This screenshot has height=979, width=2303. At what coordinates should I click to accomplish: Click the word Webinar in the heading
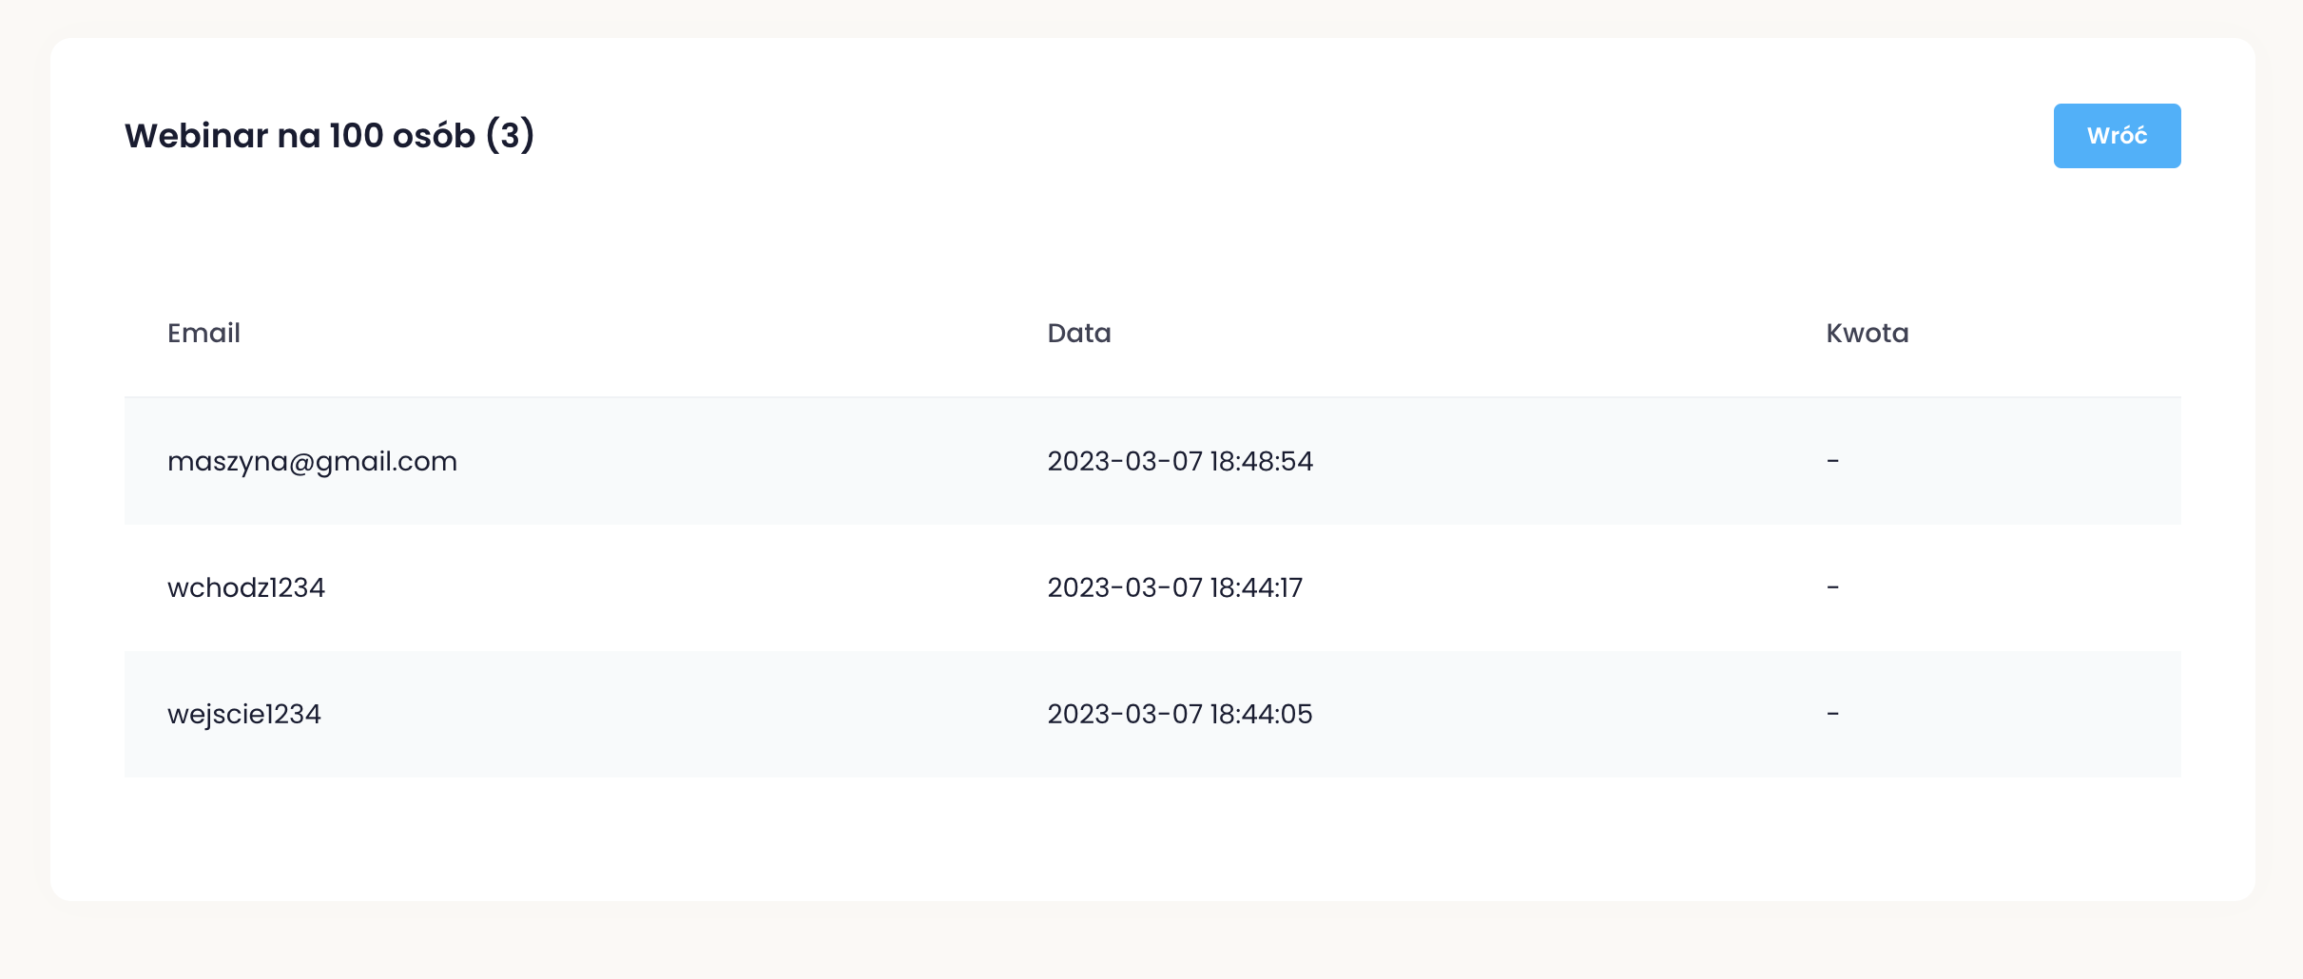tap(196, 136)
